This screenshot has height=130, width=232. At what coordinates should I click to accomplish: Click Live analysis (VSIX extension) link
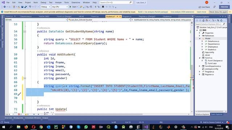click(x=182, y=12)
